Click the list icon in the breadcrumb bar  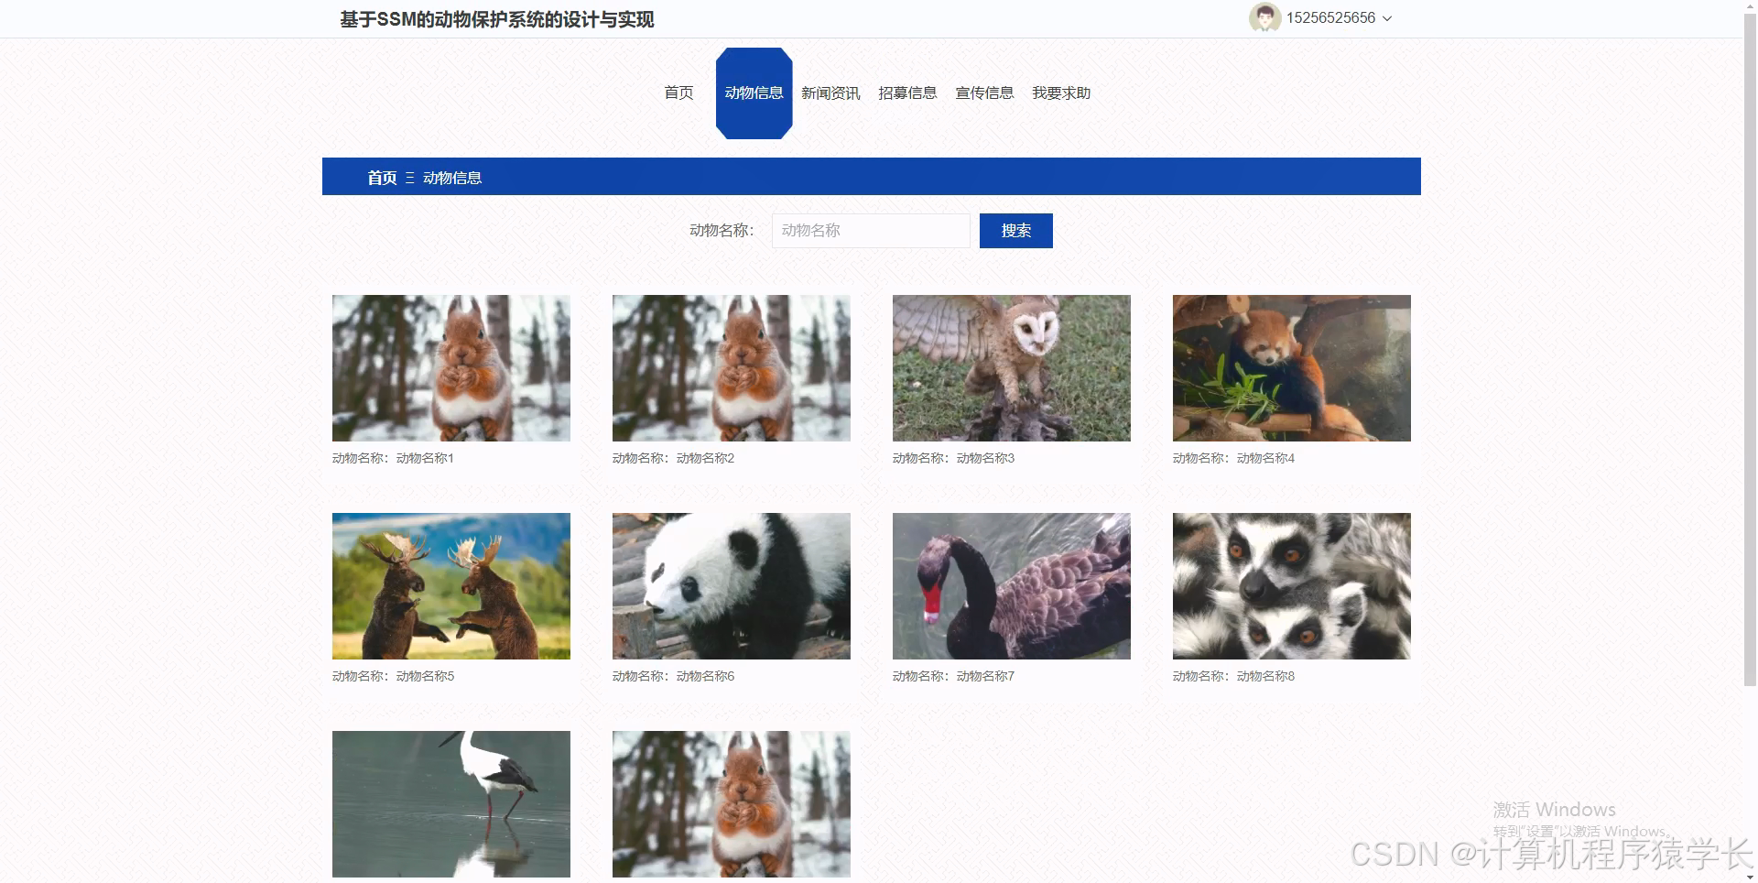point(410,177)
